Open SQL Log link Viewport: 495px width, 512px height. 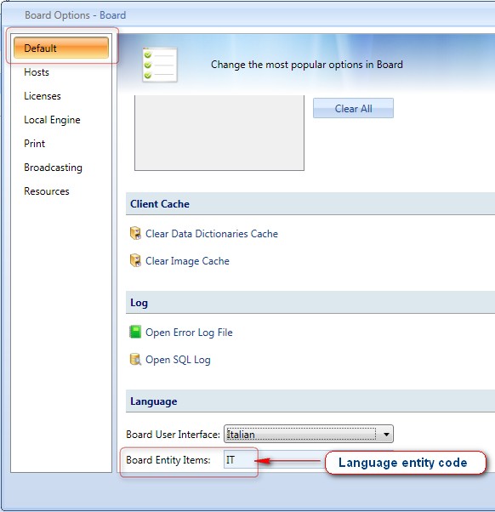click(178, 360)
